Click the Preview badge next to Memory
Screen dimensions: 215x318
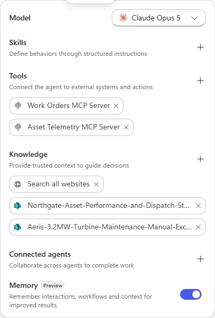[x=53, y=286]
